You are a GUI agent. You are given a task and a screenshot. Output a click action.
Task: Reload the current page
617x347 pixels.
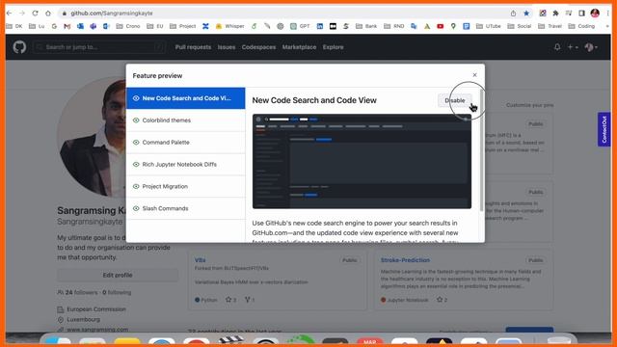tap(35, 13)
